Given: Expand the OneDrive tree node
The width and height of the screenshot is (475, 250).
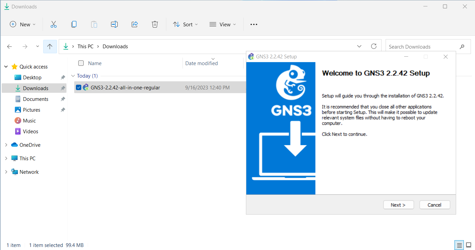Looking at the screenshot, I should coord(6,145).
